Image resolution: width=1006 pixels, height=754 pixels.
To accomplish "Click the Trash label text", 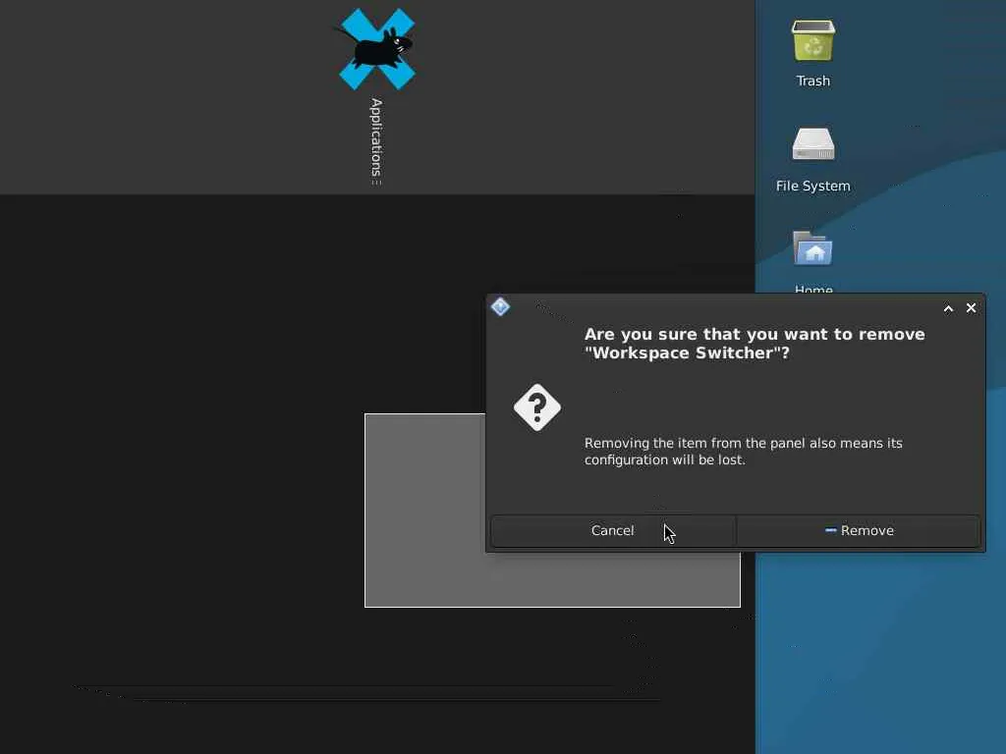I will pos(812,81).
